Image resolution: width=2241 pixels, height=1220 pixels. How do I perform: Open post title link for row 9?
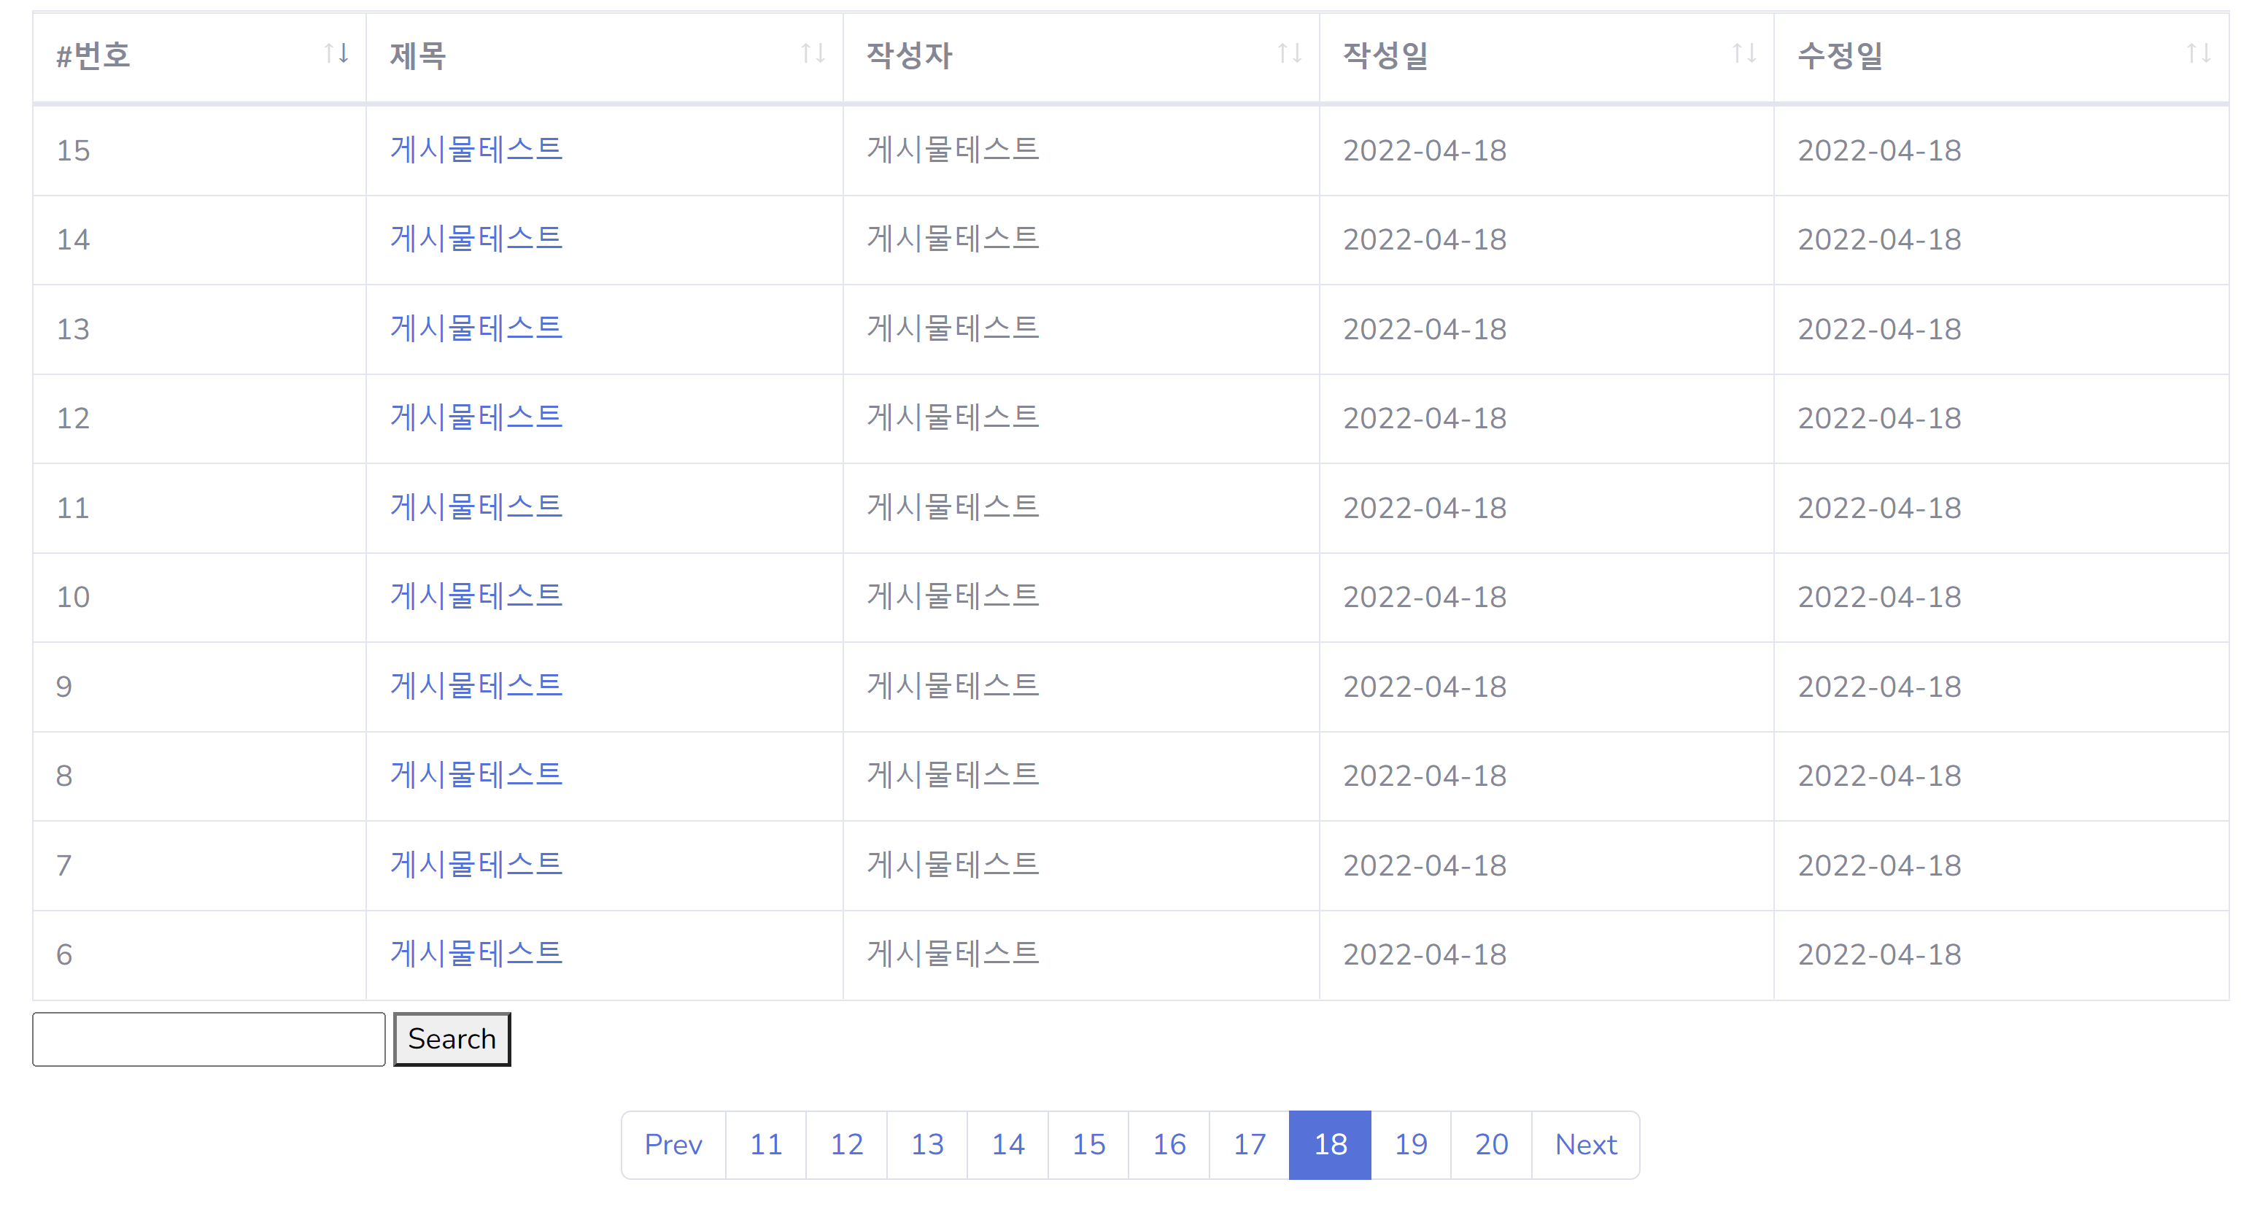476,686
